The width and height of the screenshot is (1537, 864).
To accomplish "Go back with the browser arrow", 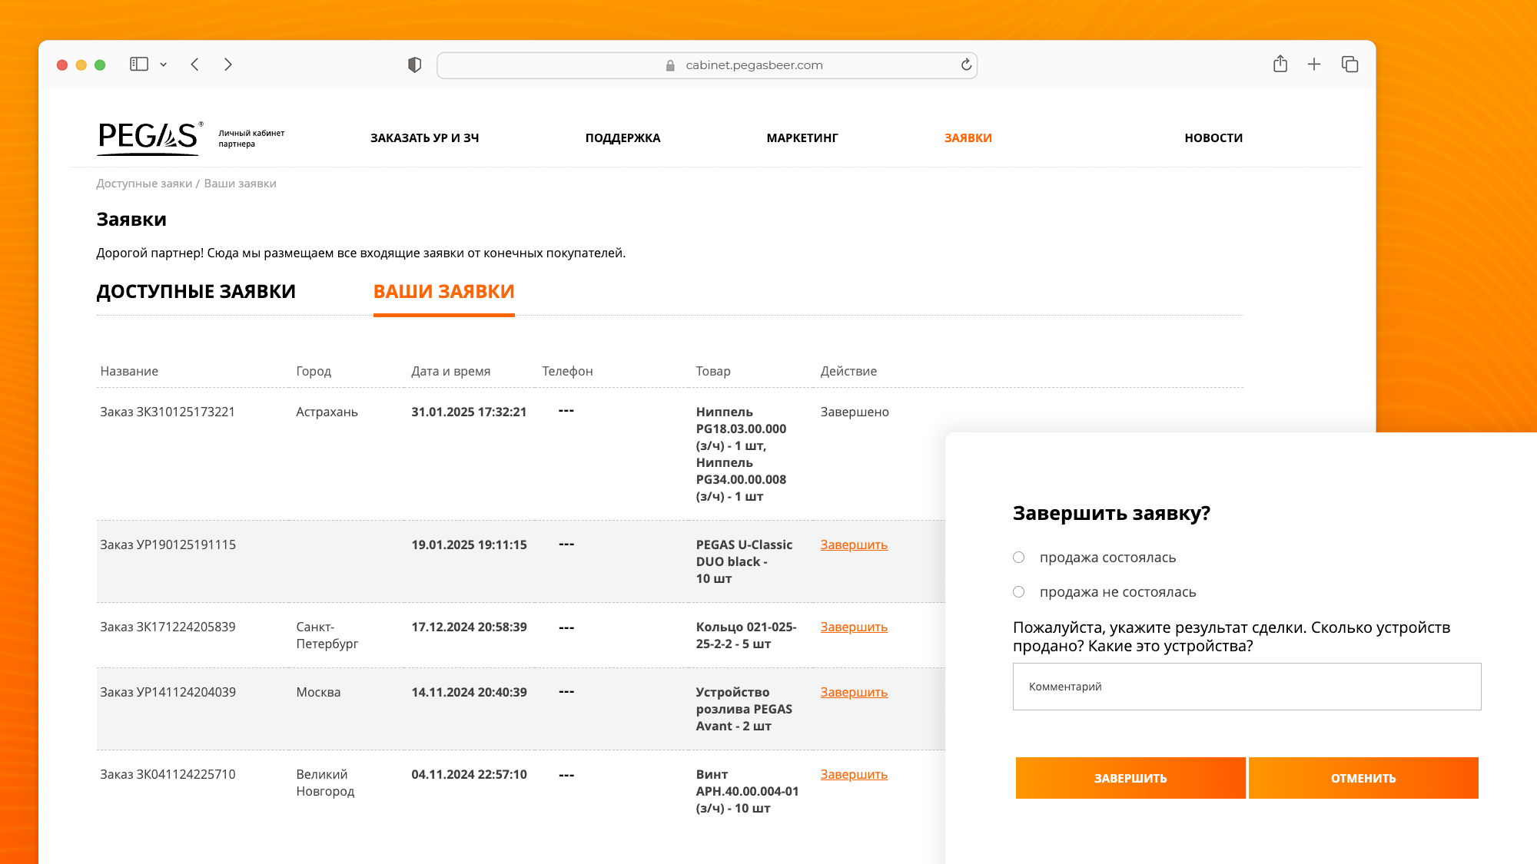I will point(195,65).
